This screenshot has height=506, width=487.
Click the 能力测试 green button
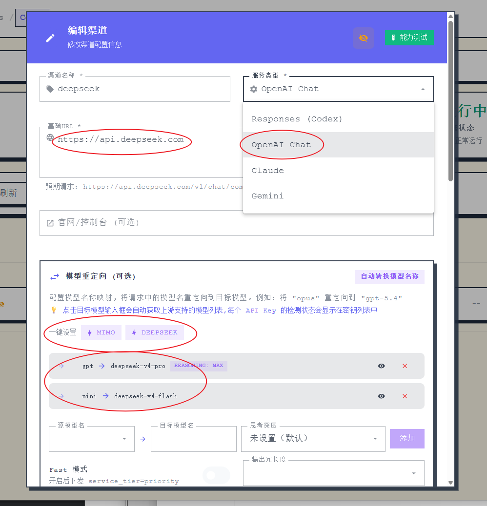tap(409, 38)
